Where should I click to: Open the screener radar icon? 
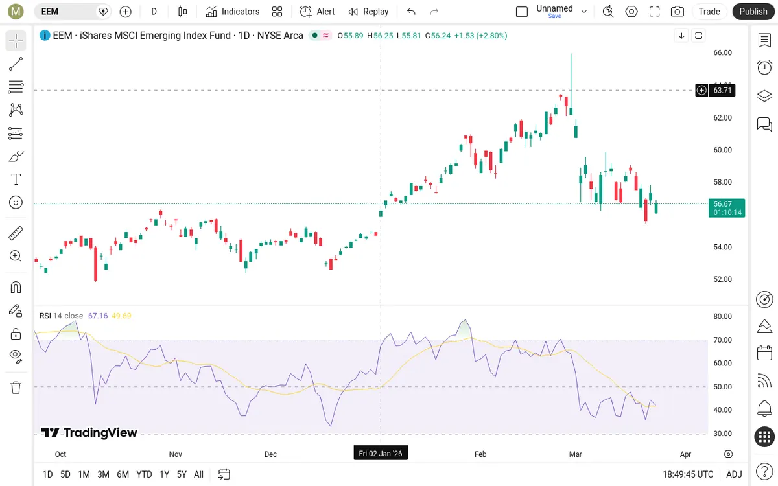click(764, 299)
